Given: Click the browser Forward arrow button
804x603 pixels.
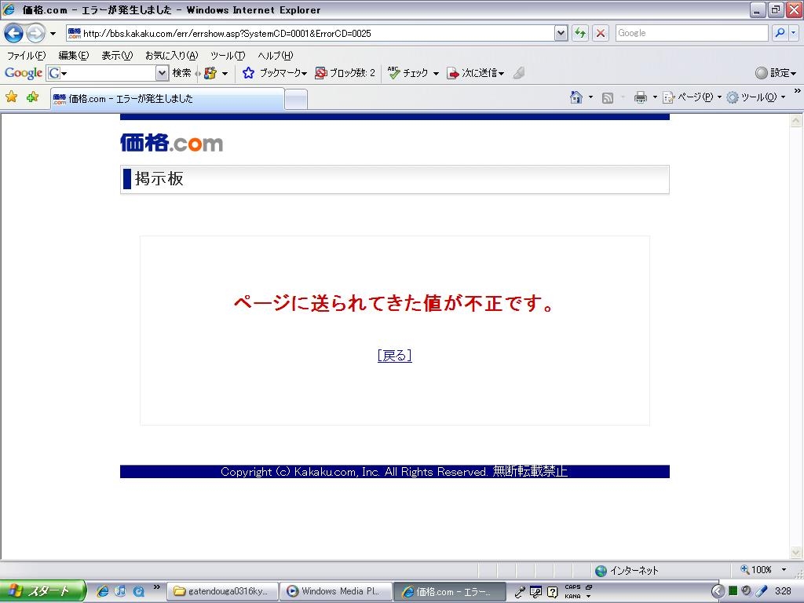Looking at the screenshot, I should [35, 33].
